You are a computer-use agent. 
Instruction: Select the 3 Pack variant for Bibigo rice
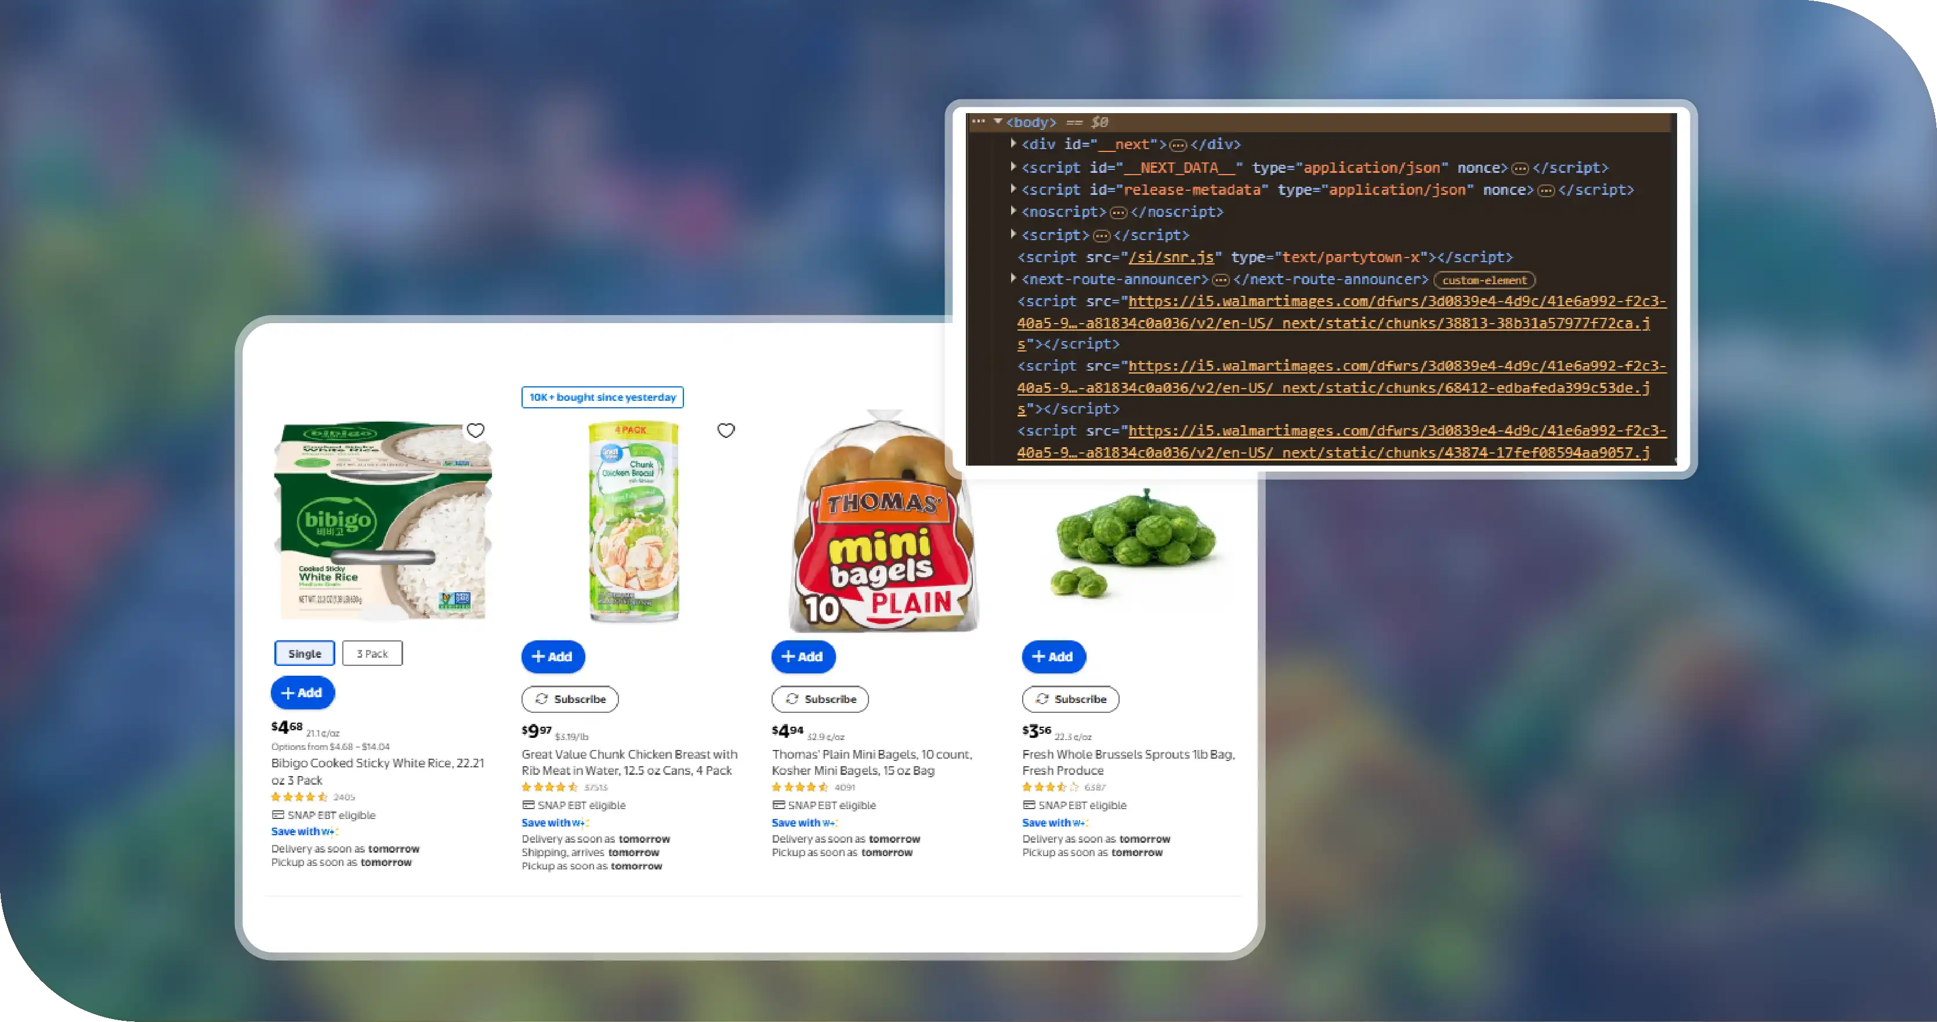tap(372, 654)
